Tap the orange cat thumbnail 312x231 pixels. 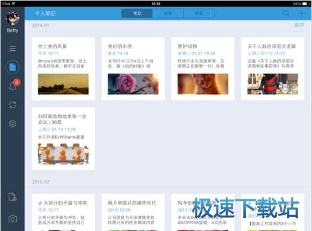[x=203, y=84]
